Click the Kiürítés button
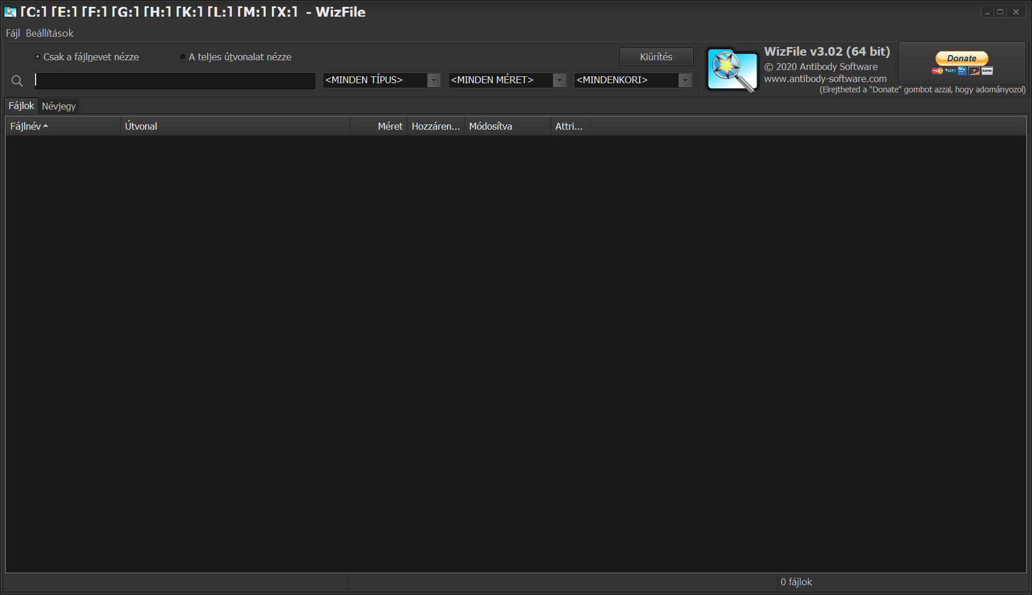The width and height of the screenshot is (1032, 595). tap(656, 57)
